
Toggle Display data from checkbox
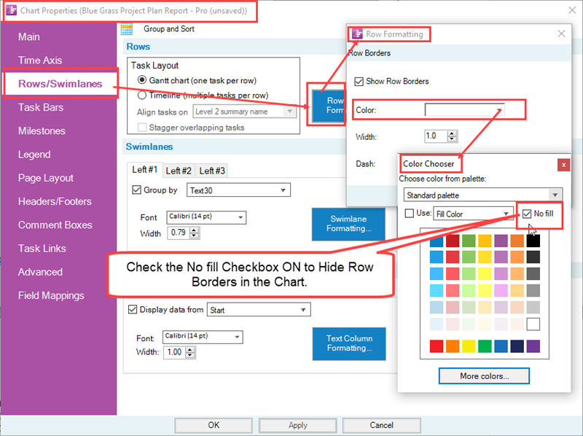pyautogui.click(x=133, y=310)
